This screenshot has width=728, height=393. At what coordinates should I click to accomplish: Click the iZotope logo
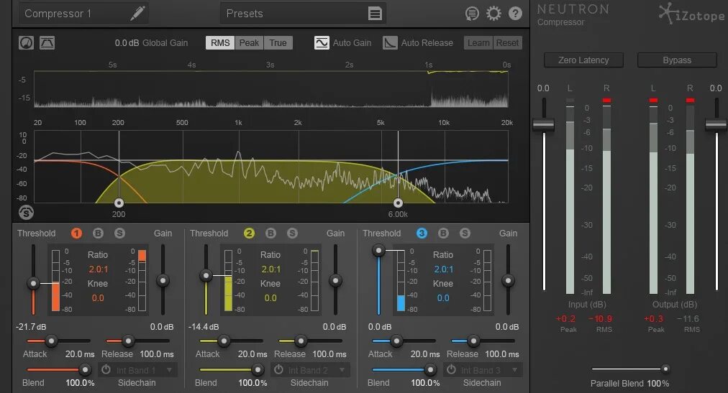[x=691, y=14]
